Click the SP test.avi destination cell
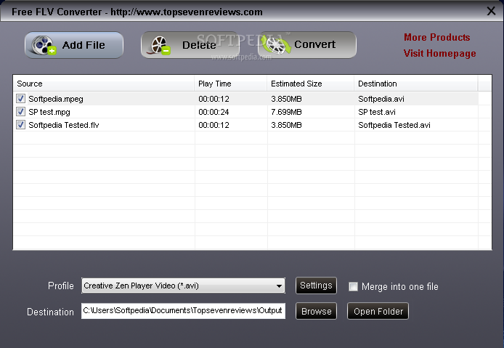 point(377,112)
